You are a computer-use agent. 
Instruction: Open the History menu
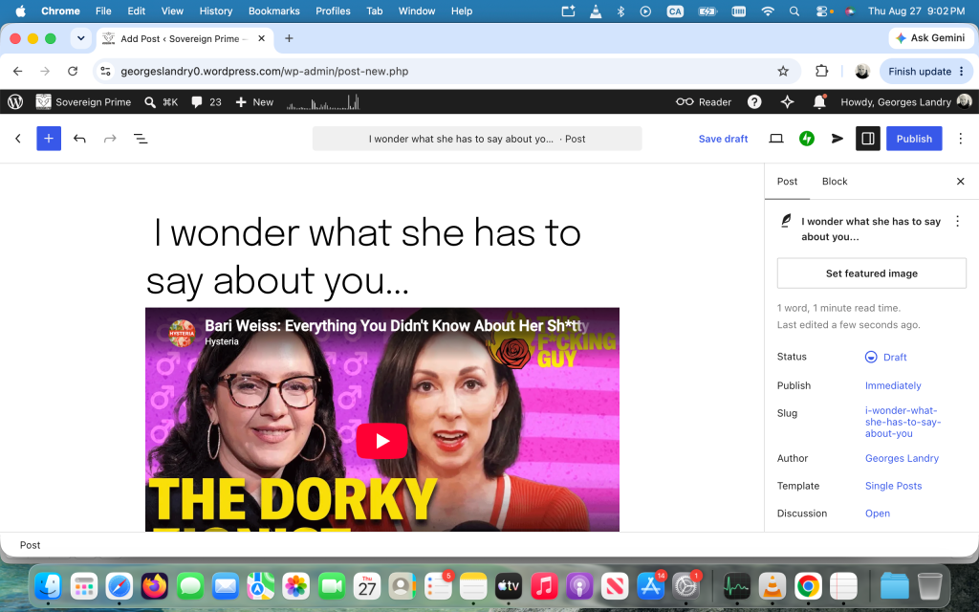click(x=215, y=11)
